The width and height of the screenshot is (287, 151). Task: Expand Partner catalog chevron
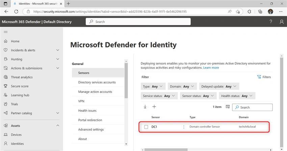pos(58,113)
